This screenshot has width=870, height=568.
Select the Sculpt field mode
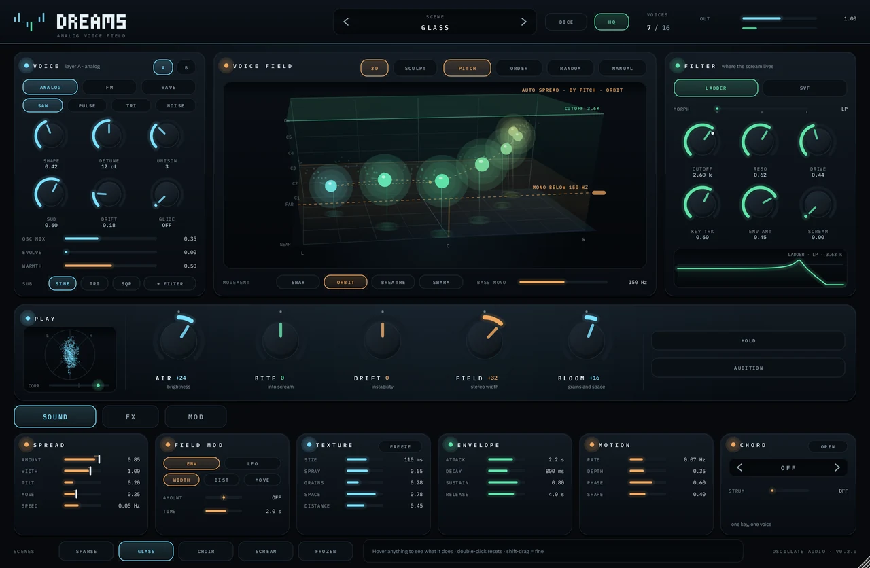(x=415, y=68)
